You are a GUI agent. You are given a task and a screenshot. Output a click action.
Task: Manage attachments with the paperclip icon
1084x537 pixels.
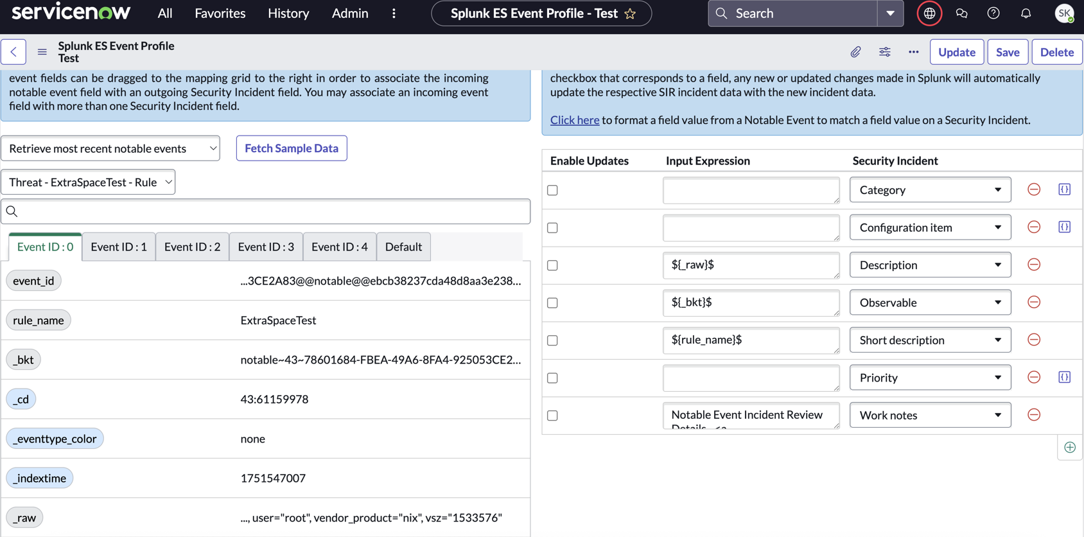click(x=855, y=52)
